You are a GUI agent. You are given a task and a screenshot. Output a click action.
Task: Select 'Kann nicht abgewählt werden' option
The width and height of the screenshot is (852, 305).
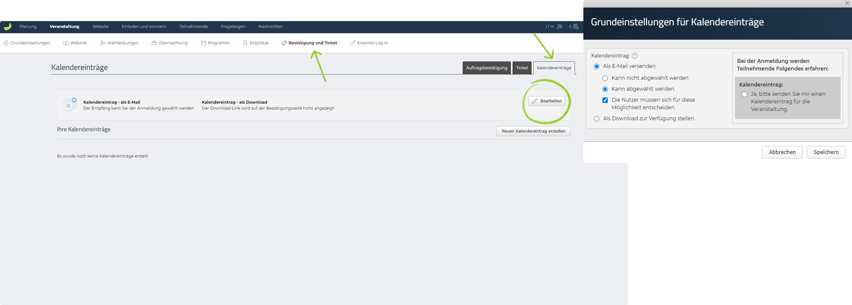[x=605, y=78]
